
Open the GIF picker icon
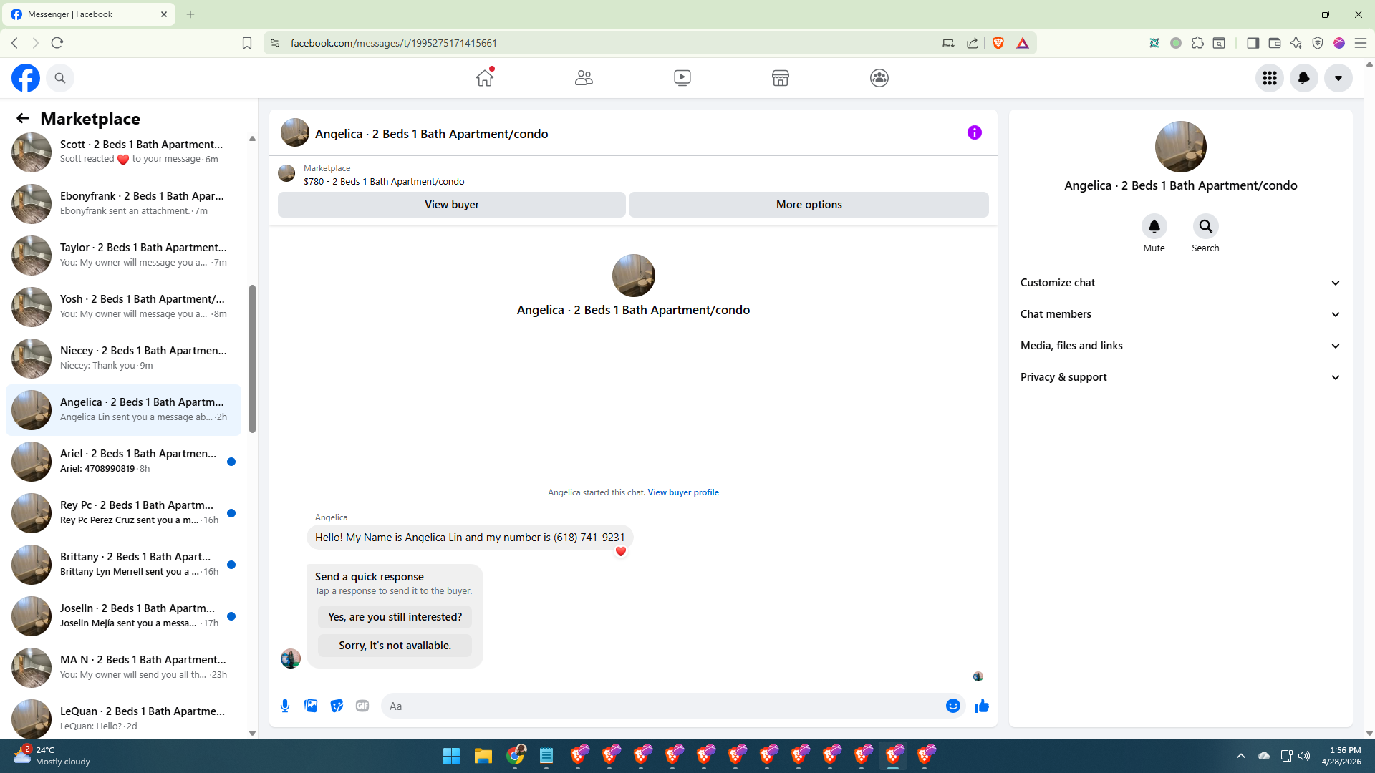click(x=362, y=706)
